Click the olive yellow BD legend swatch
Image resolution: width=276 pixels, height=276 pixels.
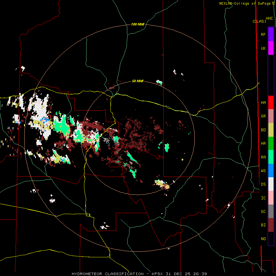pos(271,130)
